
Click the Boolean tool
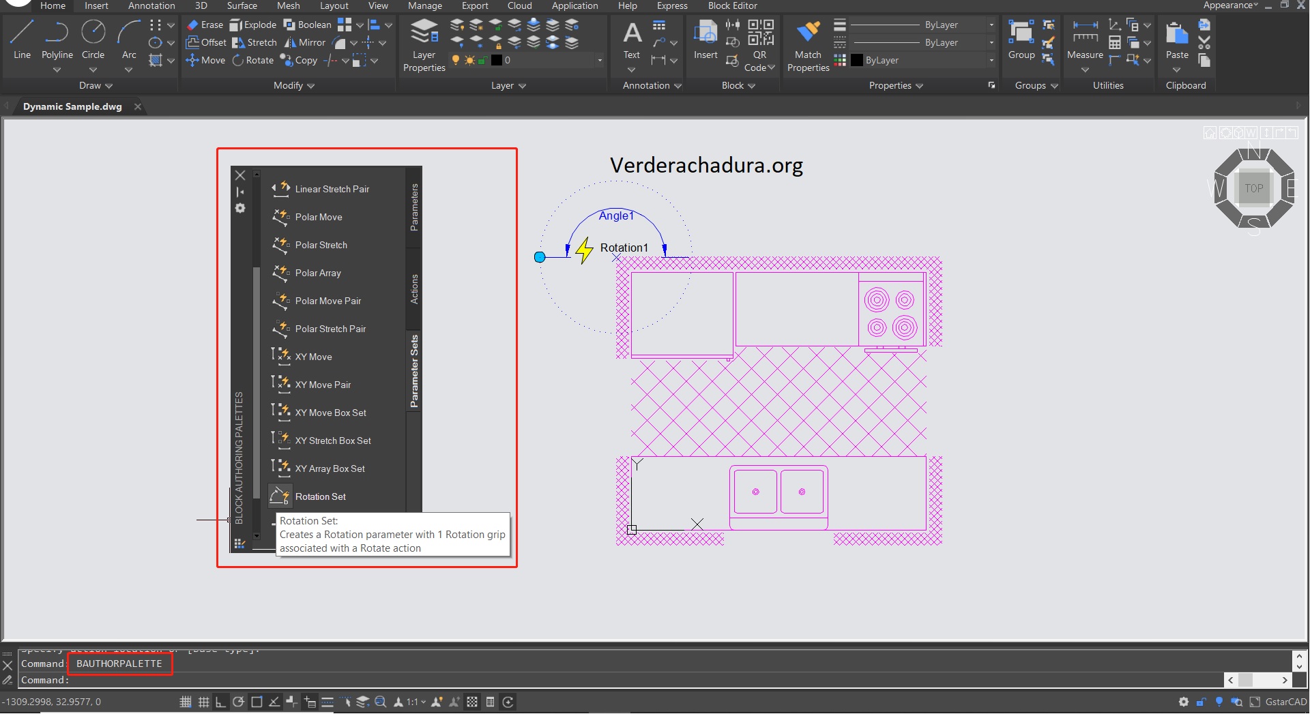pos(308,25)
